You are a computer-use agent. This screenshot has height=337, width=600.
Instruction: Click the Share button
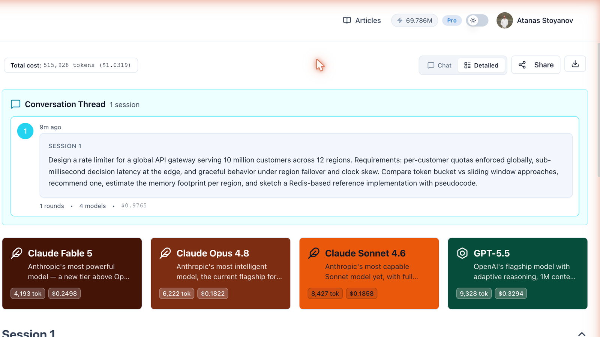535,65
